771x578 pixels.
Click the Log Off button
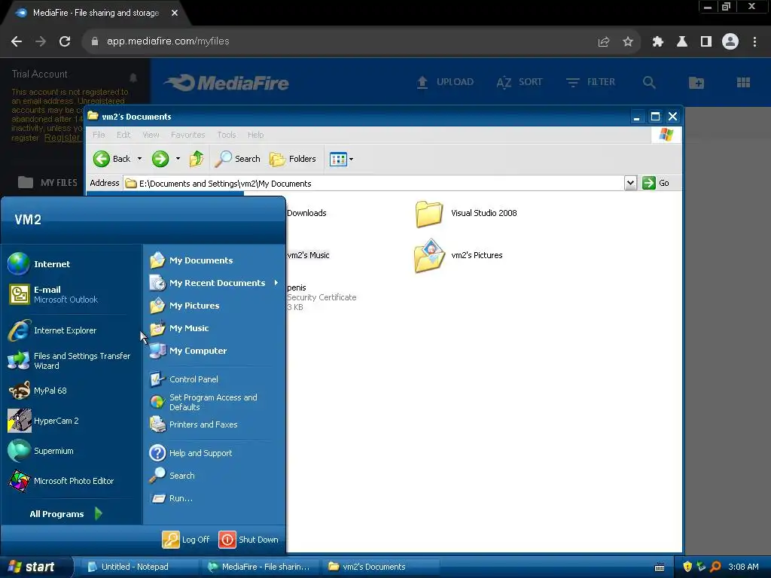[x=186, y=539]
